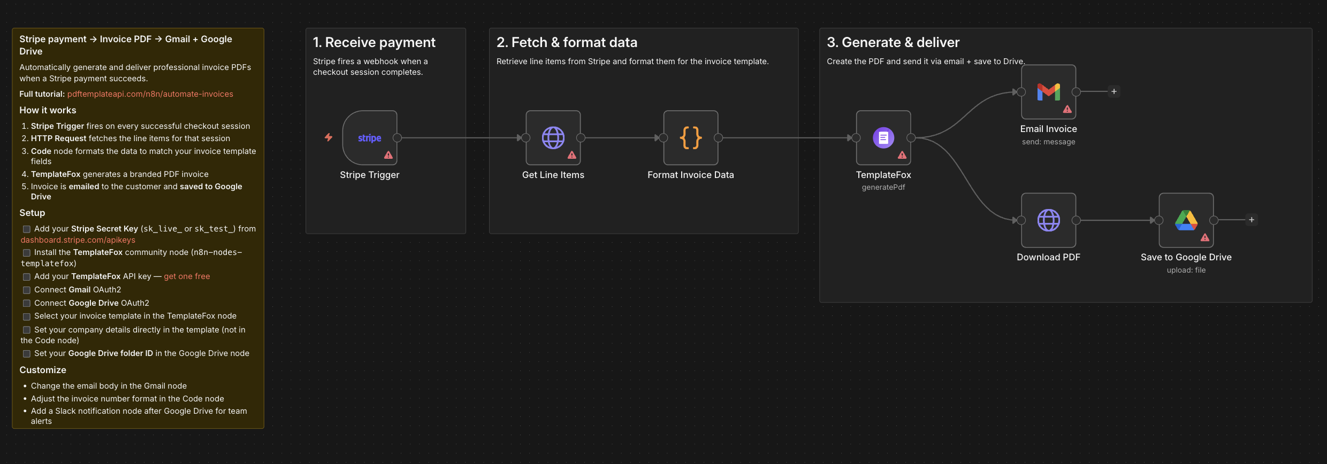This screenshot has width=1327, height=464.
Task: Click the '3. Generate & deliver' heading
Action: pos(893,42)
